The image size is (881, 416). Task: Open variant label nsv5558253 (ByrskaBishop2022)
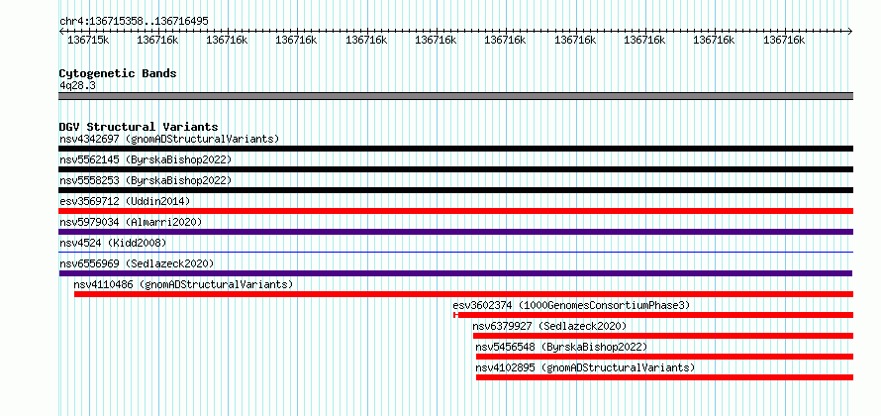[146, 180]
